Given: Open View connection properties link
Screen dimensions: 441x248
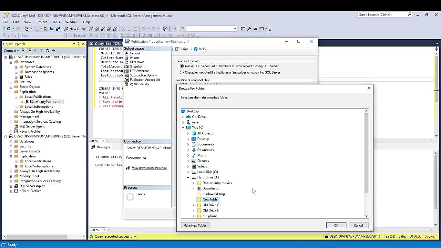Looking at the screenshot, I should point(150,168).
